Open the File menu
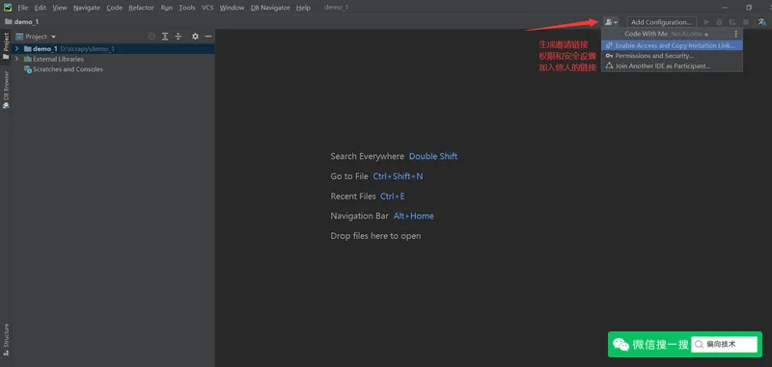This screenshot has width=772, height=367. click(x=23, y=8)
